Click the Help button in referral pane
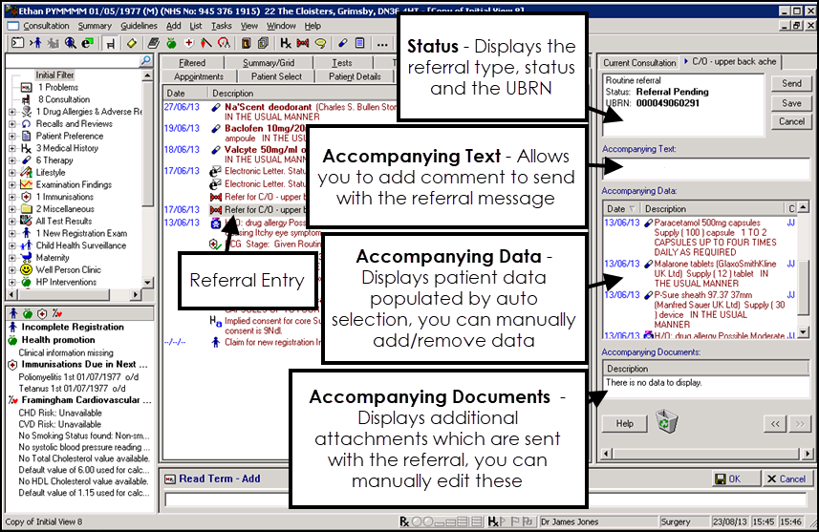 624,423
